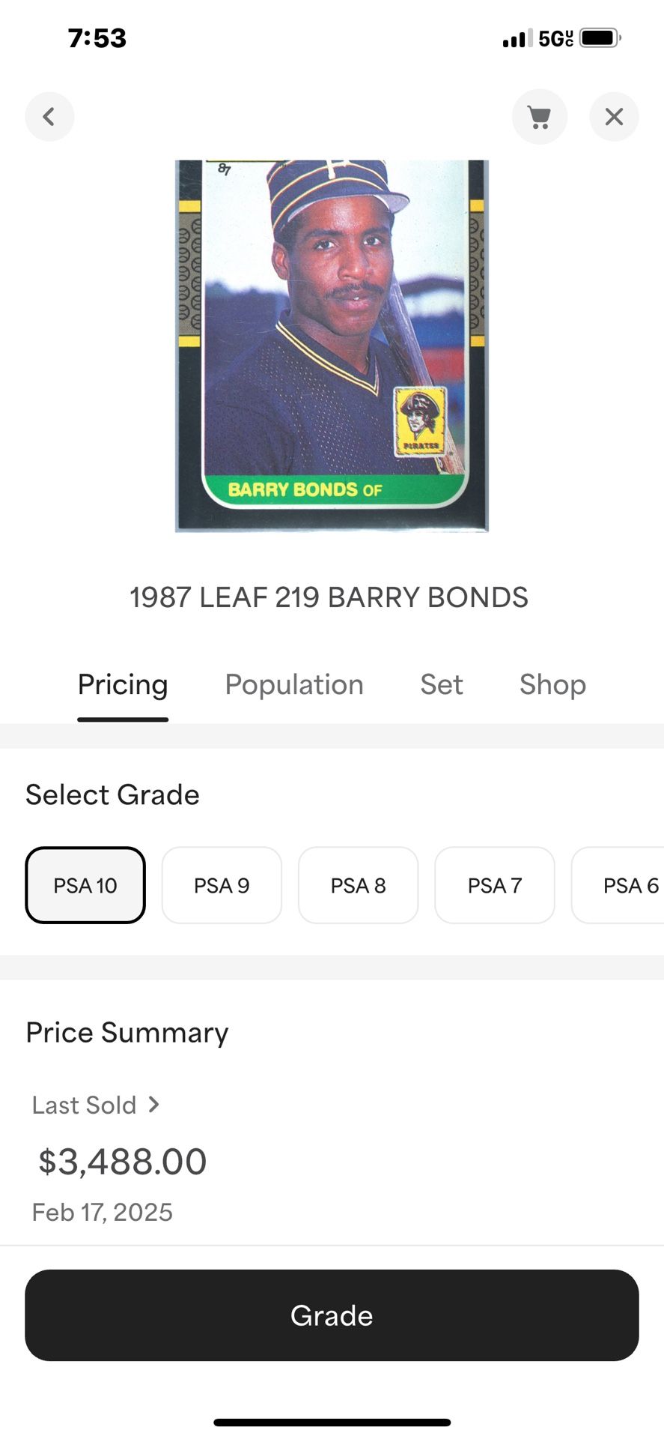Screen dimensions: 664x1439
Task: Select the PSA 10 grade
Action: click(x=85, y=885)
